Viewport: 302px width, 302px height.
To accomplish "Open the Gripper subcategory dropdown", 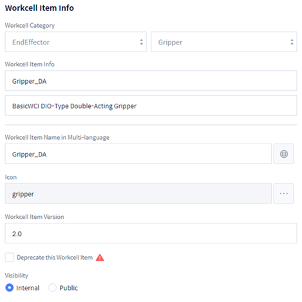I will (224, 42).
